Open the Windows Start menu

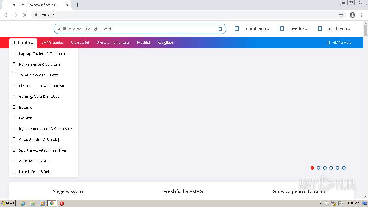coord(8,203)
